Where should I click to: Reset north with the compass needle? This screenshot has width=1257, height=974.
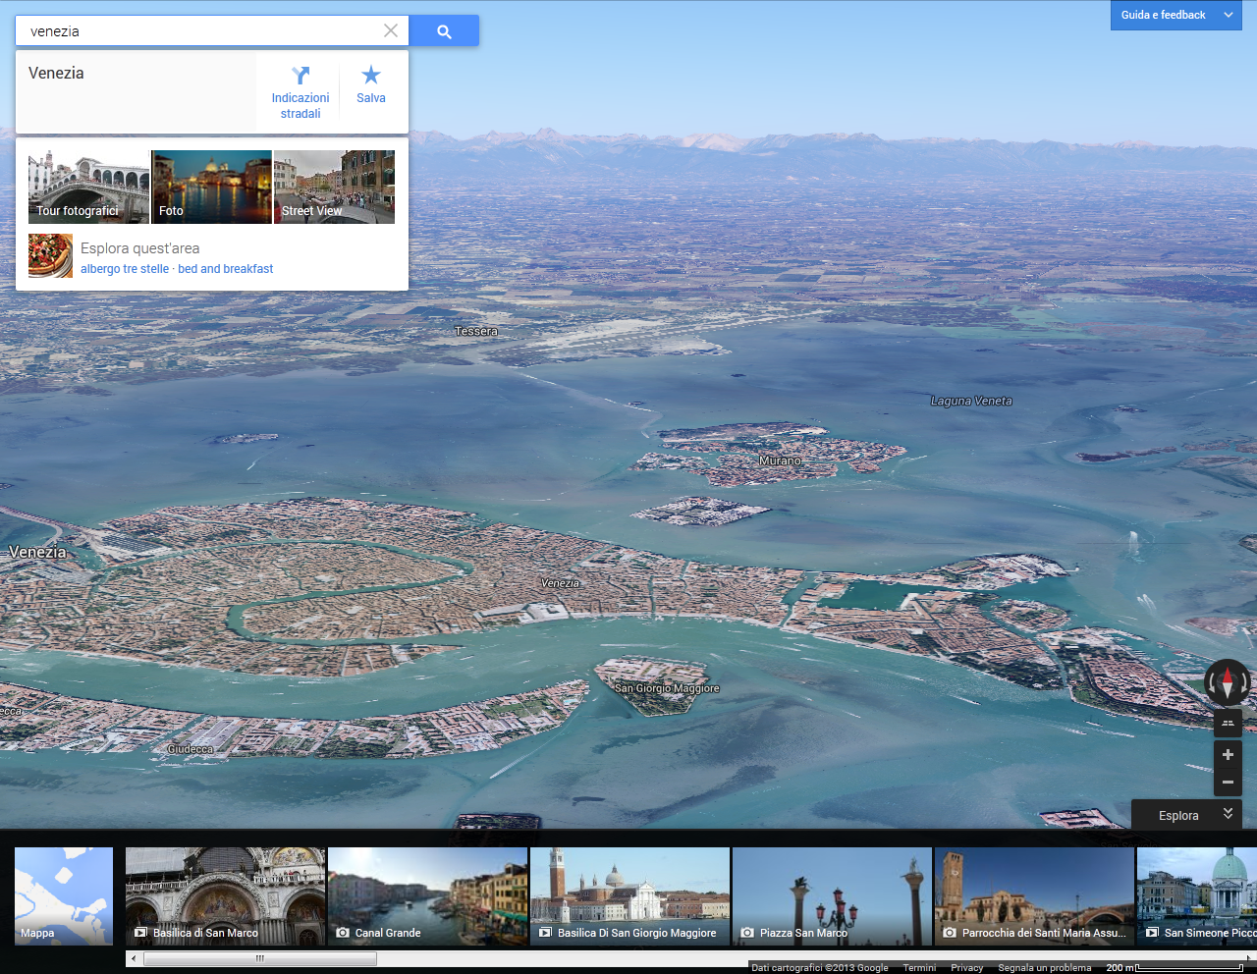(x=1228, y=681)
